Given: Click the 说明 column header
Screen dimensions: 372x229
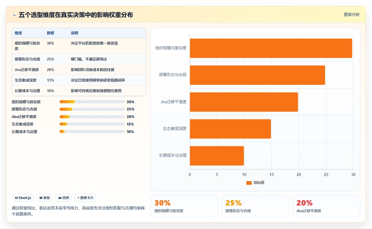Looking at the screenshot, I should click(75, 33).
